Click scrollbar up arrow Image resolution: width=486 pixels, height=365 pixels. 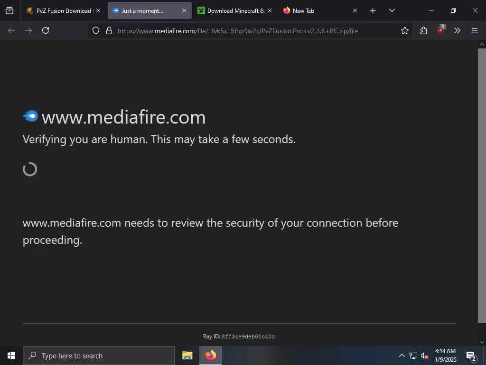click(x=482, y=44)
